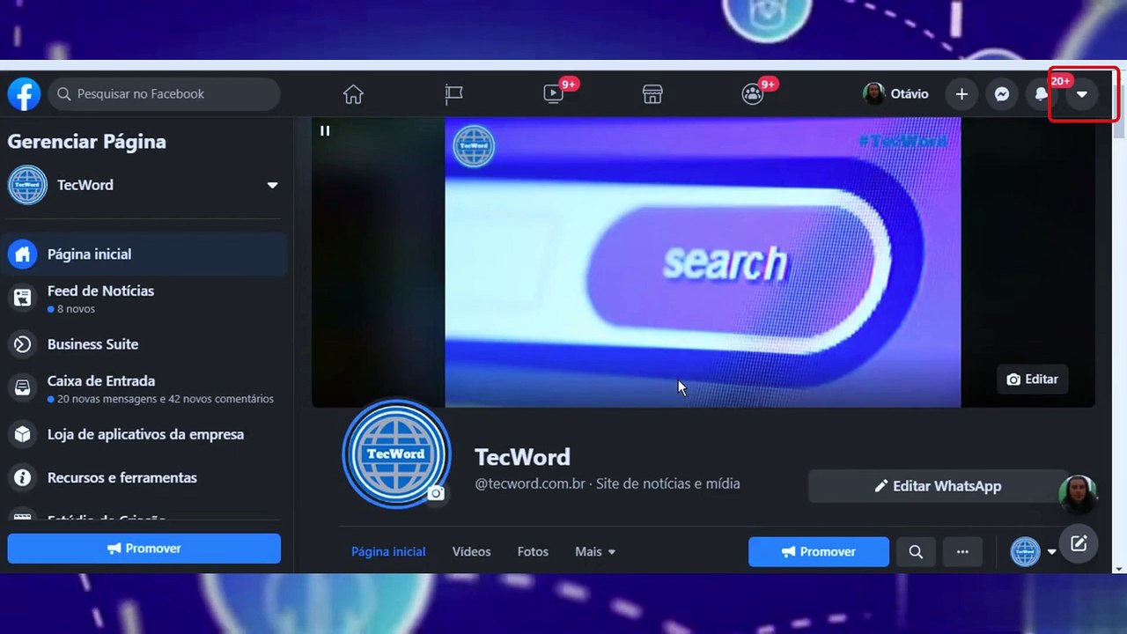
Task: Click the plus Create icon
Action: coord(961,94)
